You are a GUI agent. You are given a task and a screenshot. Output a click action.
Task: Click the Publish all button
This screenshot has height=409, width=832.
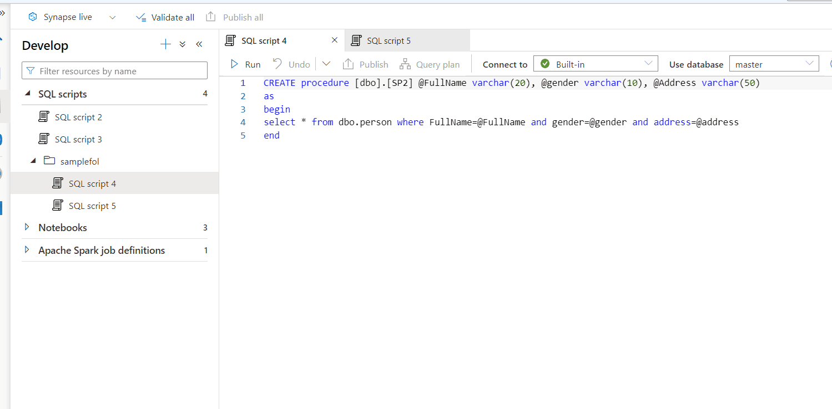pyautogui.click(x=234, y=17)
